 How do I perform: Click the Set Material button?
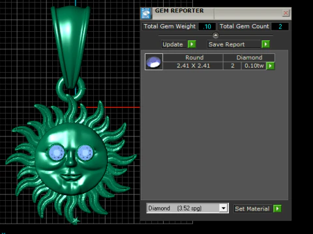click(252, 209)
